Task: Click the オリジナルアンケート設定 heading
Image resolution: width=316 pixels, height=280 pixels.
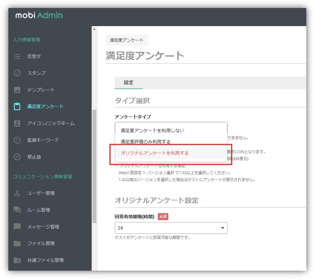Action: pos(157,200)
